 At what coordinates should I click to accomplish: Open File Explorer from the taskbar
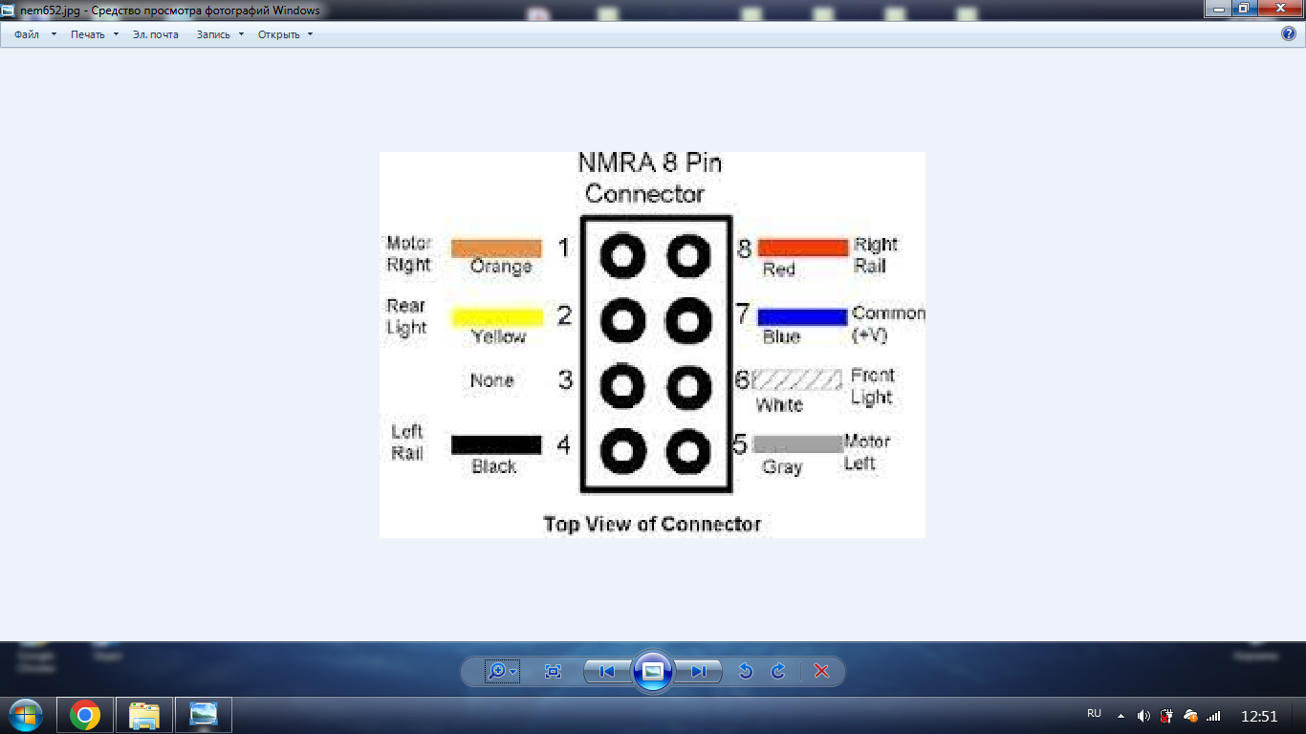(144, 715)
